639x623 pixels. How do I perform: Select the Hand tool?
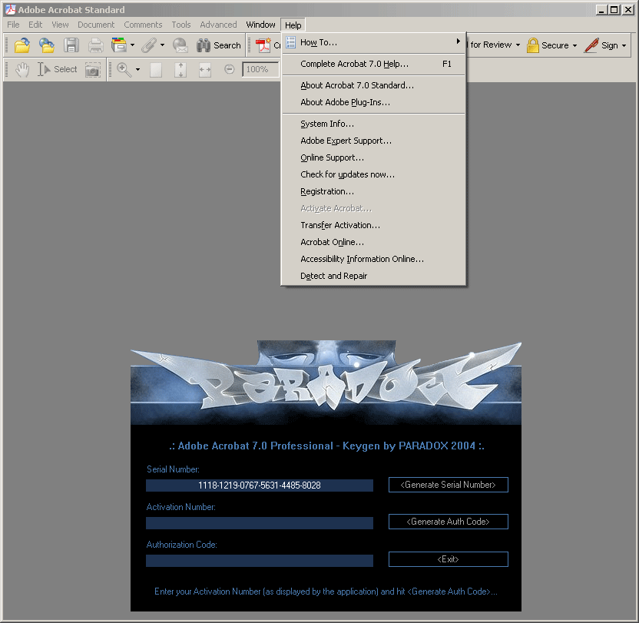[22, 69]
